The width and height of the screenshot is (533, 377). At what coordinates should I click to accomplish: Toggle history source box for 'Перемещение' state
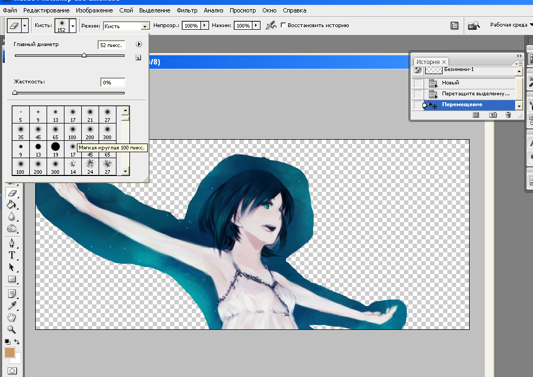(x=418, y=105)
